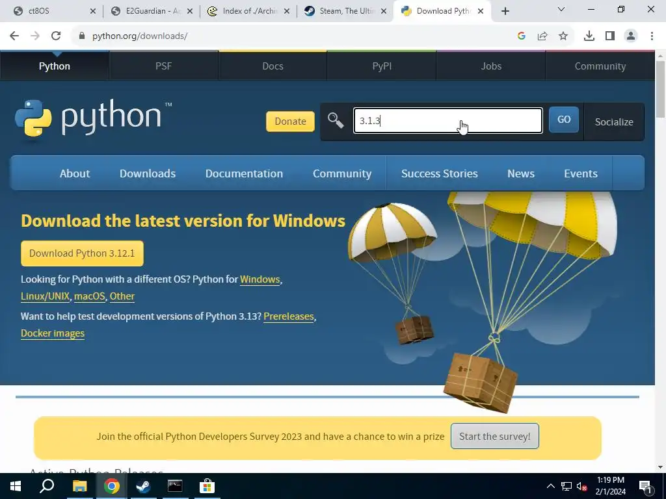Open Microsoft Store from the taskbar
This screenshot has height=499, width=666.
coord(207,486)
